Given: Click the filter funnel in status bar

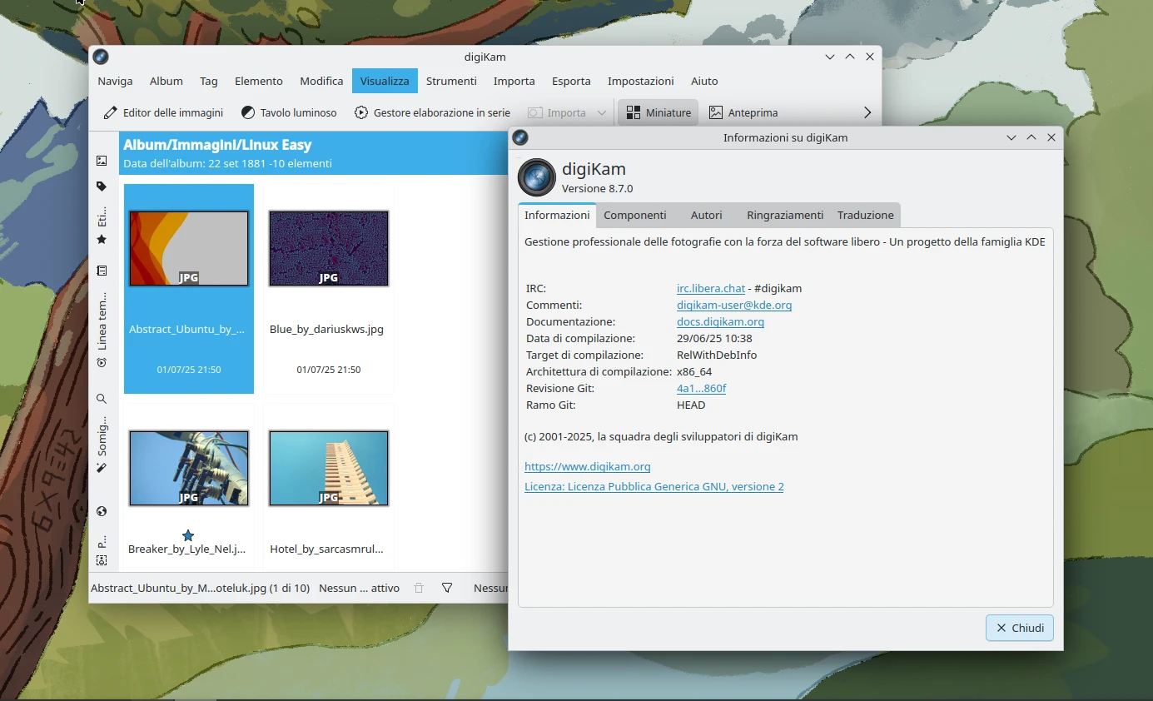Looking at the screenshot, I should click(447, 588).
